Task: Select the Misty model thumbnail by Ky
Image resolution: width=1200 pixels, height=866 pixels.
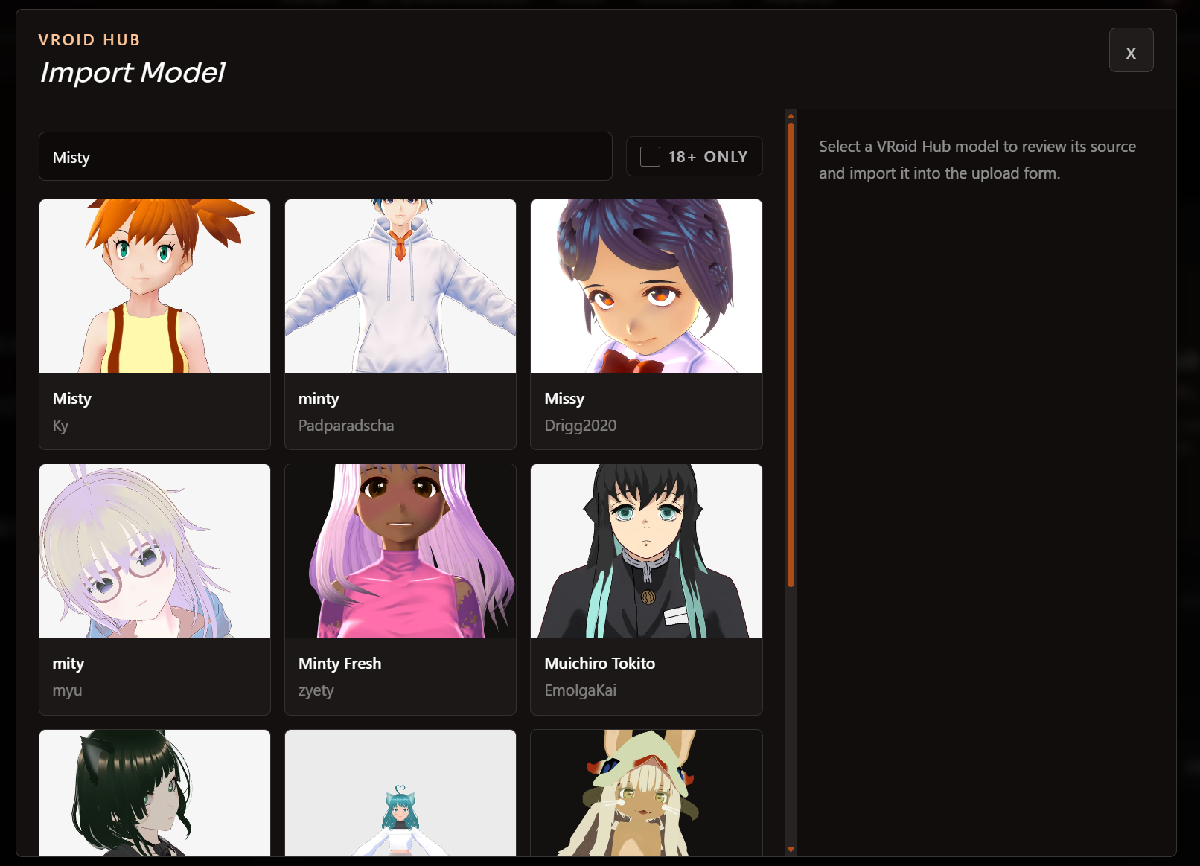Action: point(155,286)
